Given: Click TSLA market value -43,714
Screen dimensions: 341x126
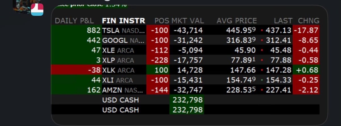Looking at the screenshot, I should [188, 30].
